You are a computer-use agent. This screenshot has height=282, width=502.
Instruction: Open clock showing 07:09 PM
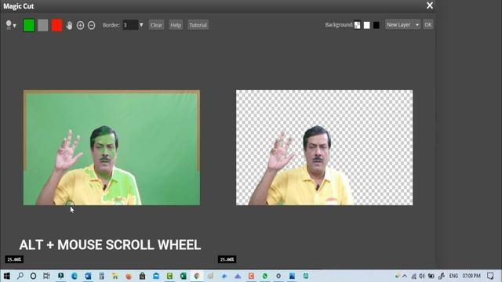coord(471,276)
